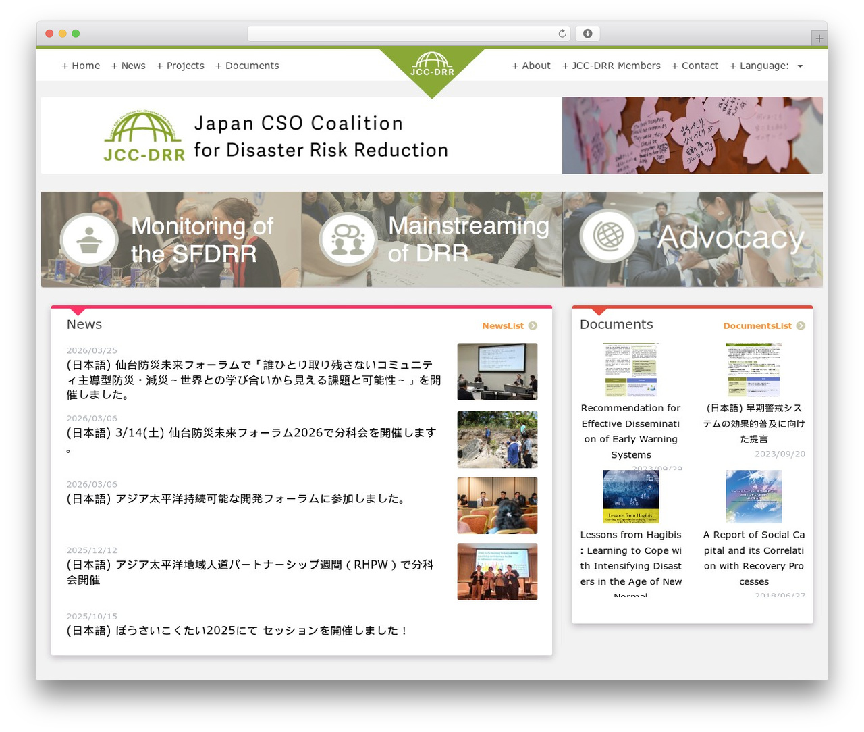Click the Mainstreaming of DRR people icon
This screenshot has height=732, width=864.
pyautogui.click(x=348, y=239)
